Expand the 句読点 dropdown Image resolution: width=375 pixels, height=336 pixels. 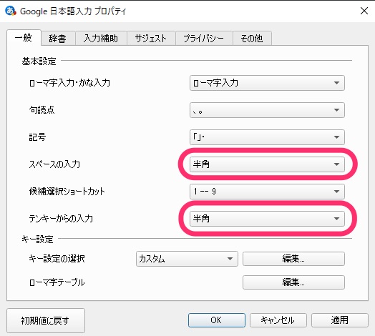(x=267, y=110)
